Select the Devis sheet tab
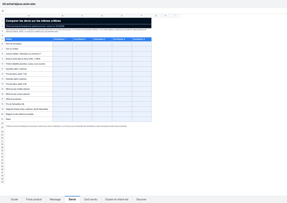This screenshot has width=287, height=203. [72, 199]
